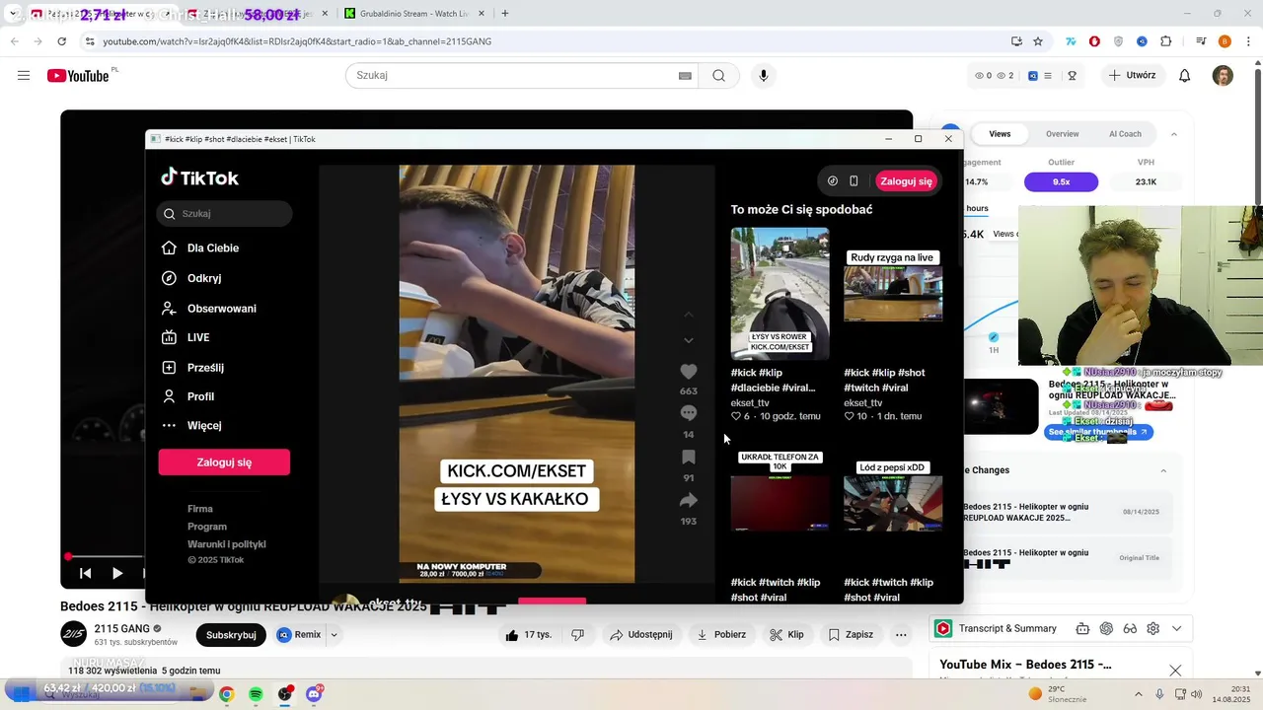Click the TikTok phone app icon

click(854, 181)
